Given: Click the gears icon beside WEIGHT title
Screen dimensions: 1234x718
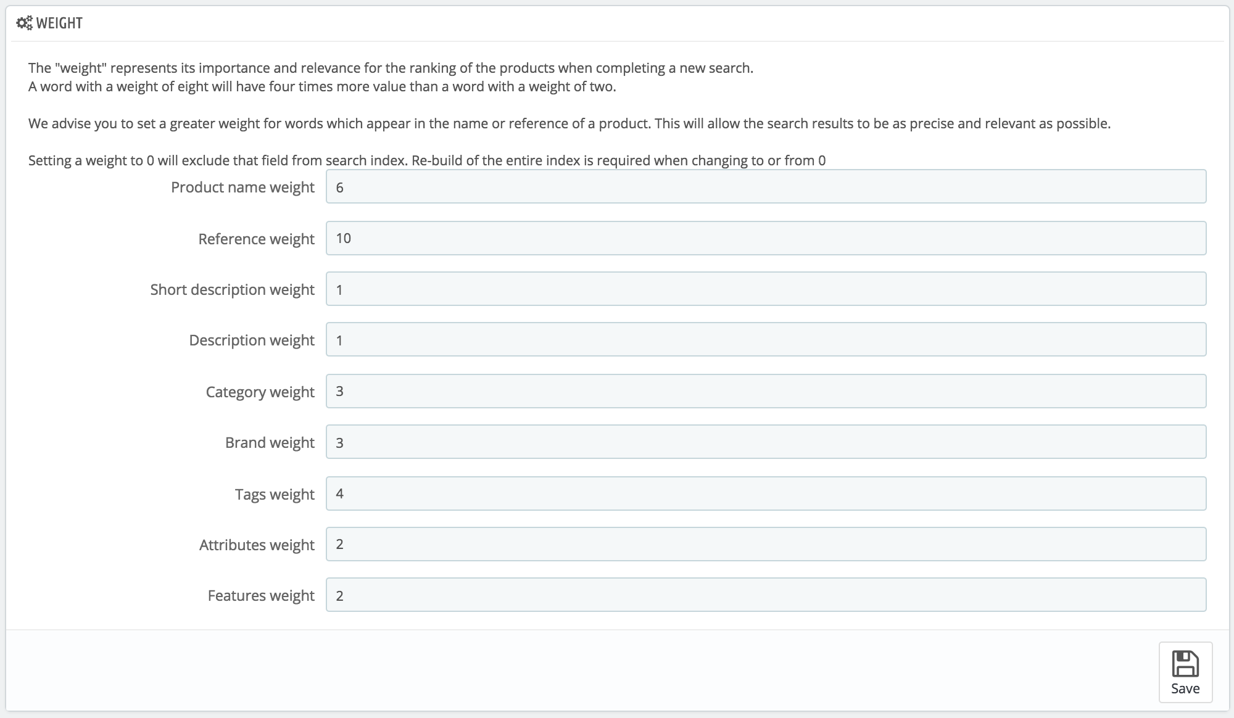Looking at the screenshot, I should point(24,23).
